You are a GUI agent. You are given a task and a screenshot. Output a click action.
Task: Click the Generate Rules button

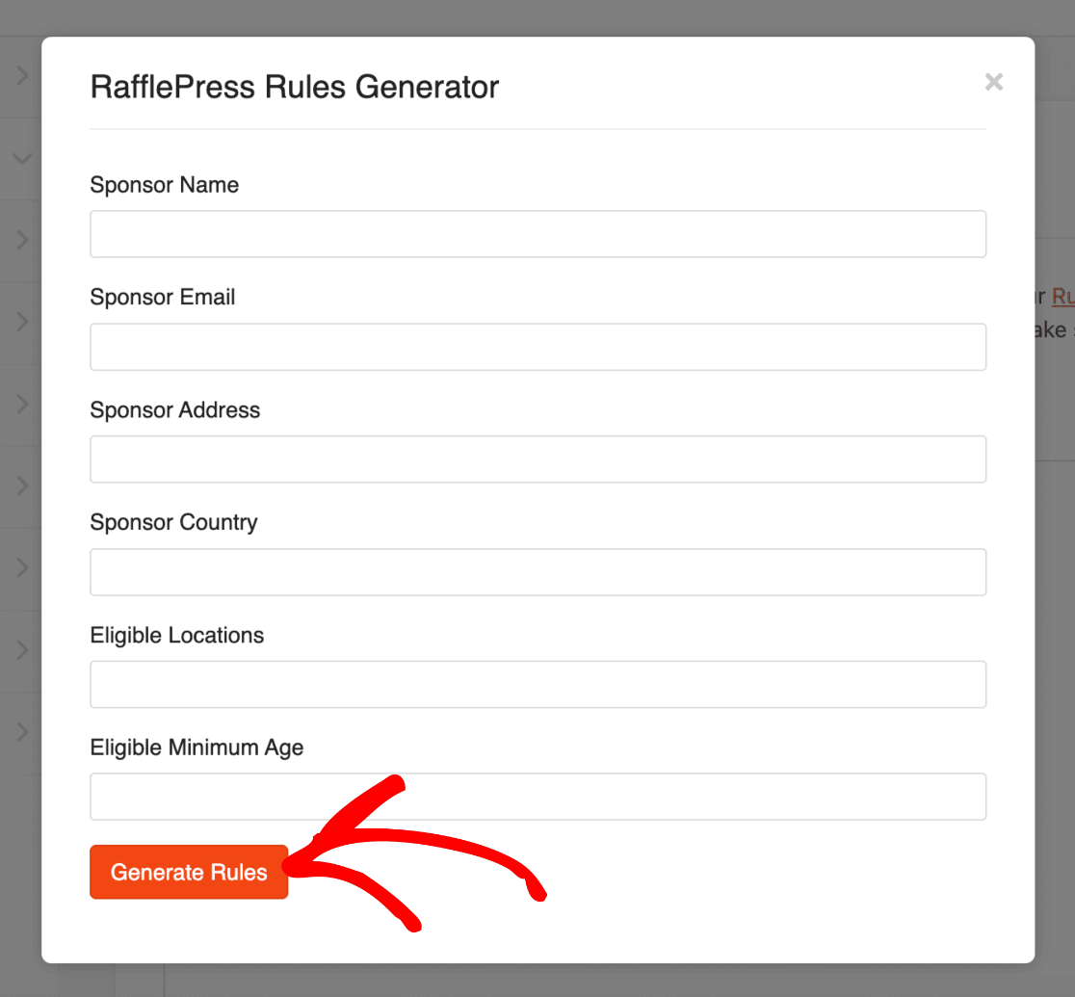coord(188,872)
